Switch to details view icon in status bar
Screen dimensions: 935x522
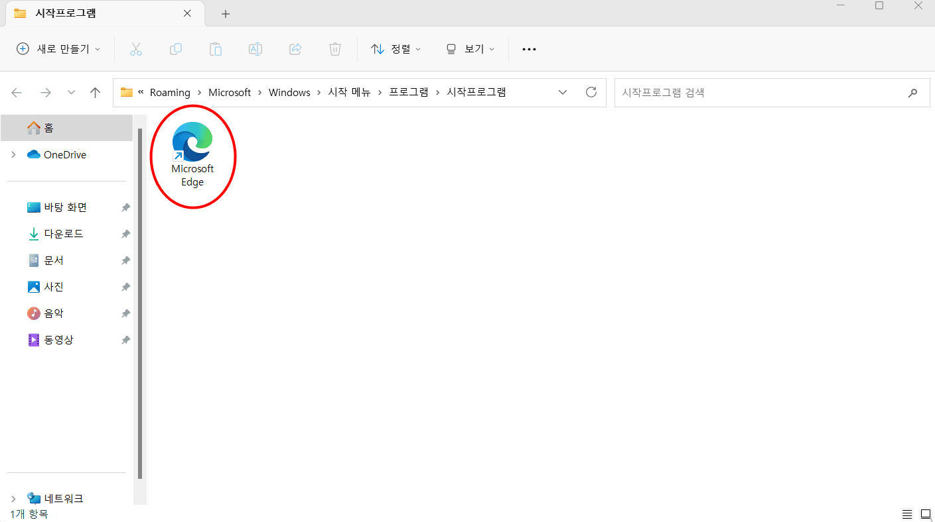pyautogui.click(x=906, y=514)
